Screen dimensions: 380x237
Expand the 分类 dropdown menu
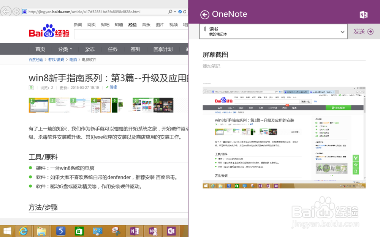[x=65, y=49]
